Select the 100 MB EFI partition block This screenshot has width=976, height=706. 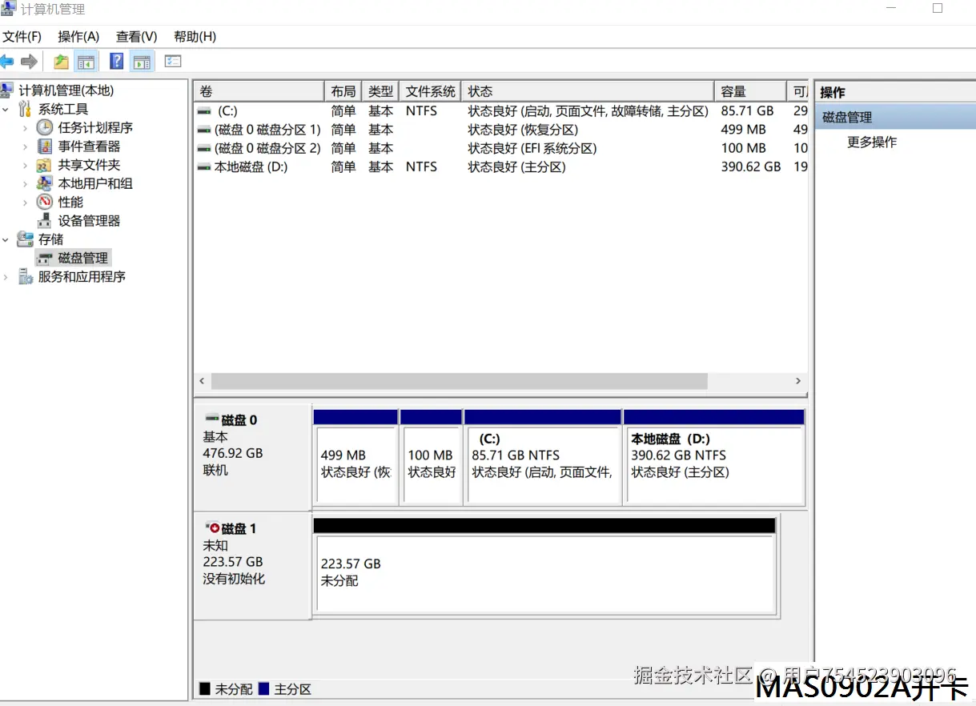[431, 464]
